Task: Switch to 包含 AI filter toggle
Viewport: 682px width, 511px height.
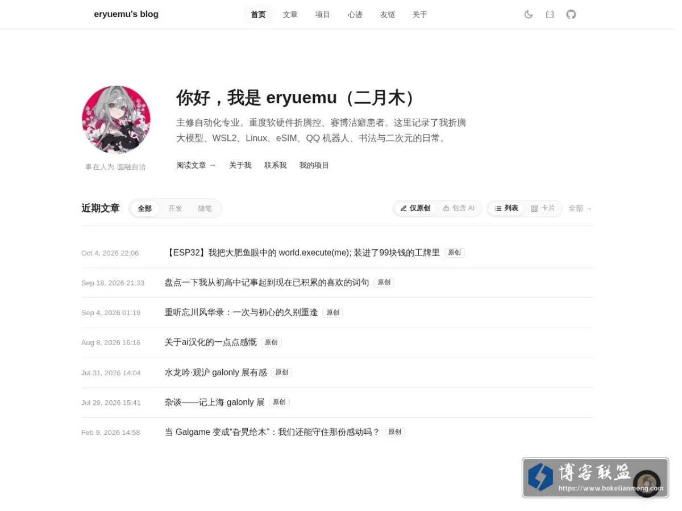Action: [x=459, y=208]
